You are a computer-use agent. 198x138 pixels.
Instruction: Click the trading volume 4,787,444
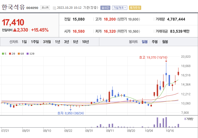click(176, 19)
